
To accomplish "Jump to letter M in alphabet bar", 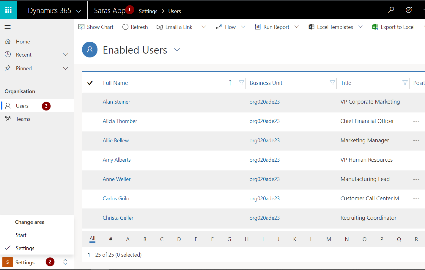I will [328, 239].
